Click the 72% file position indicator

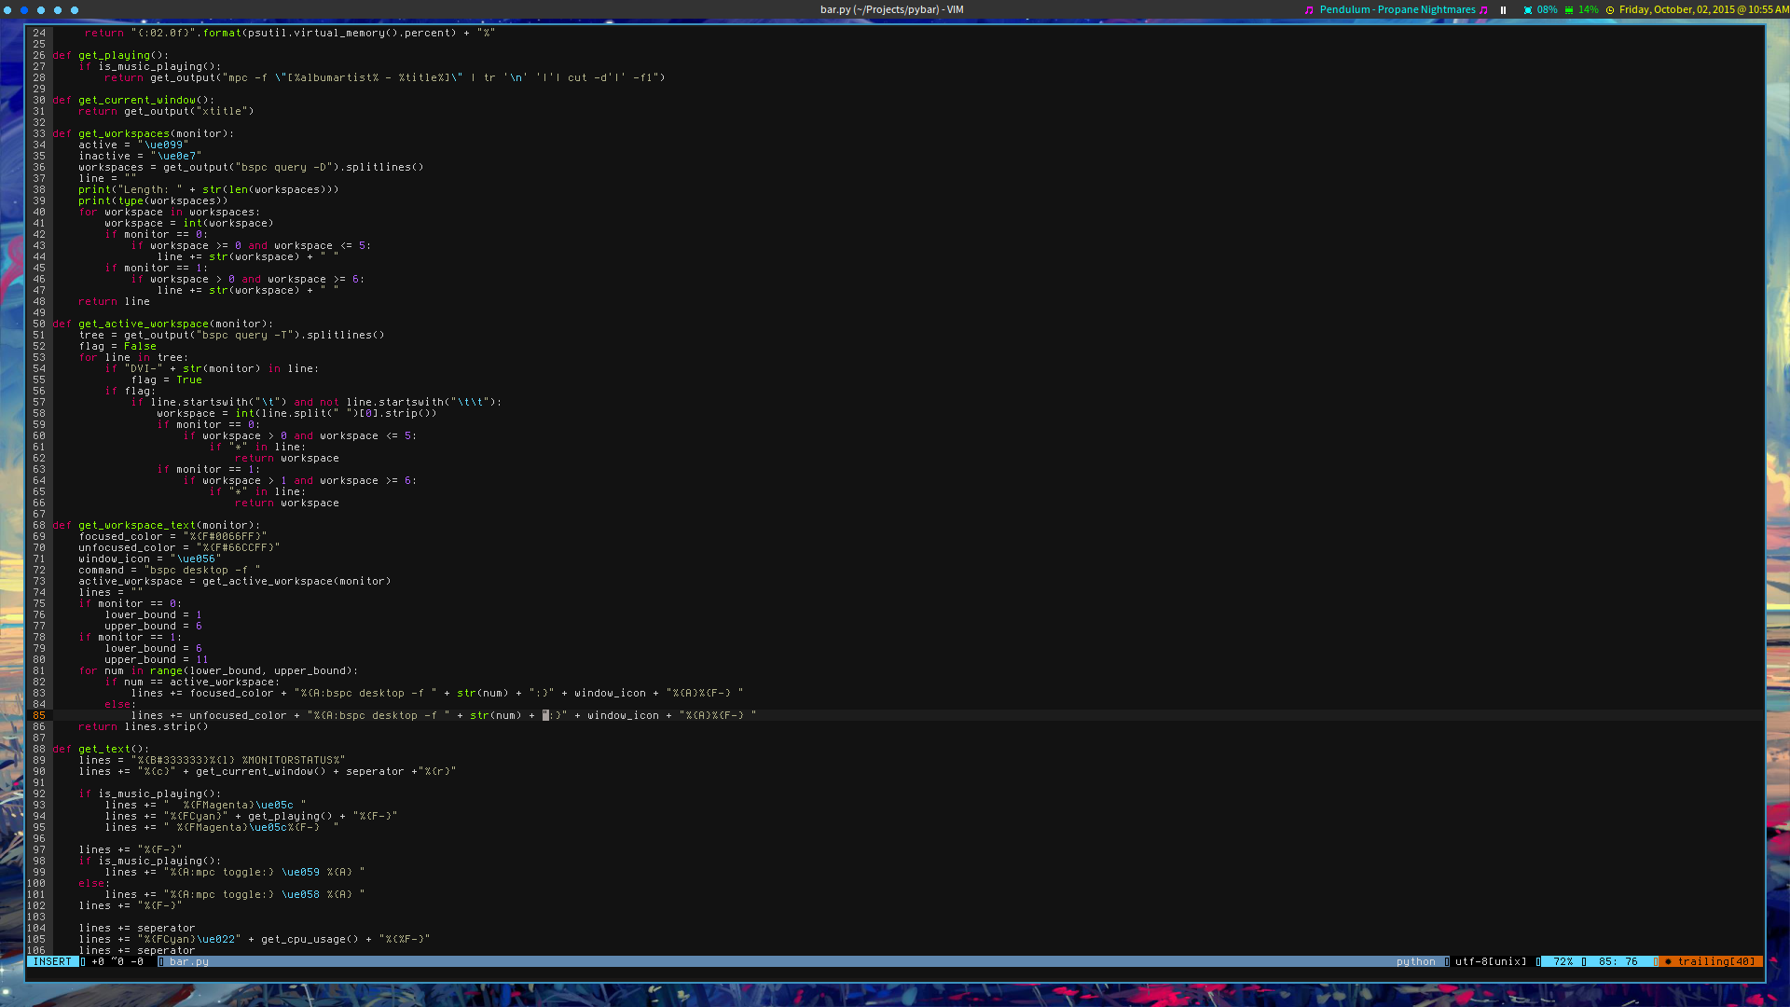tap(1563, 961)
